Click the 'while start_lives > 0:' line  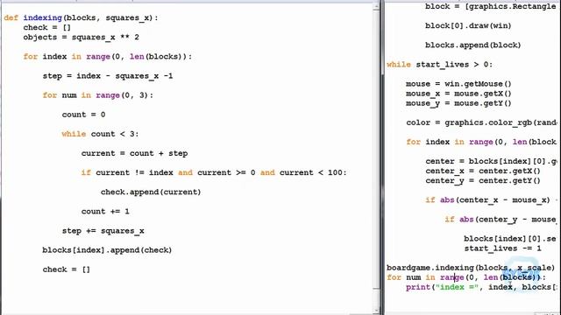[x=439, y=65]
